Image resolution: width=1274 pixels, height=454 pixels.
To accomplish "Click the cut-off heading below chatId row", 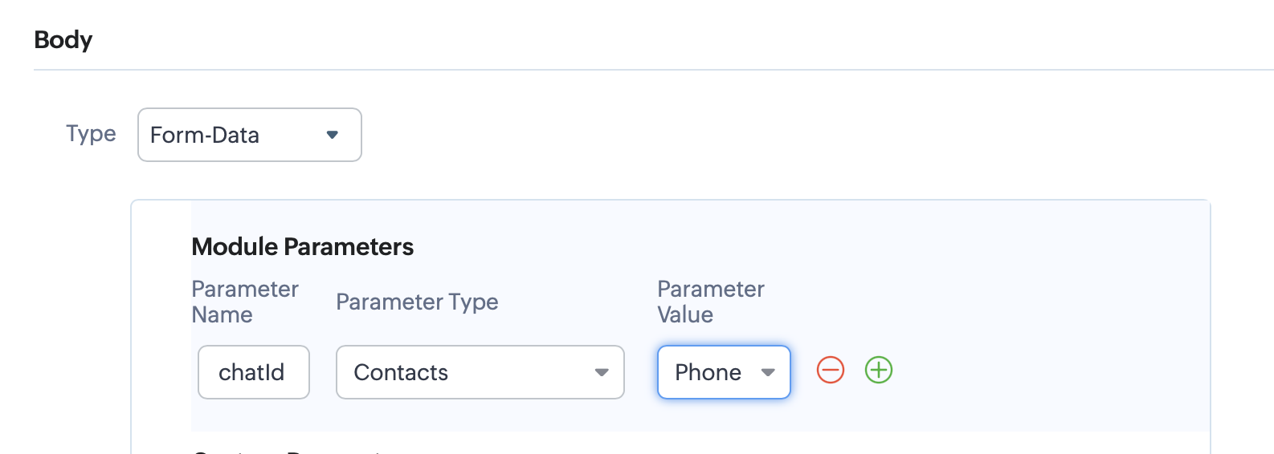I will [289, 450].
